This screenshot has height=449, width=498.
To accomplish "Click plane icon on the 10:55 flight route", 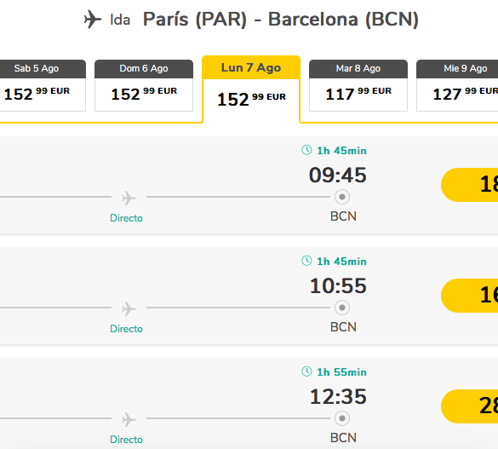I will (x=129, y=308).
